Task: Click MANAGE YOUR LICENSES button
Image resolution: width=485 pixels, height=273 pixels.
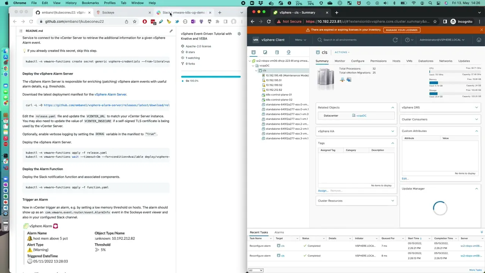Action: (x=402, y=30)
